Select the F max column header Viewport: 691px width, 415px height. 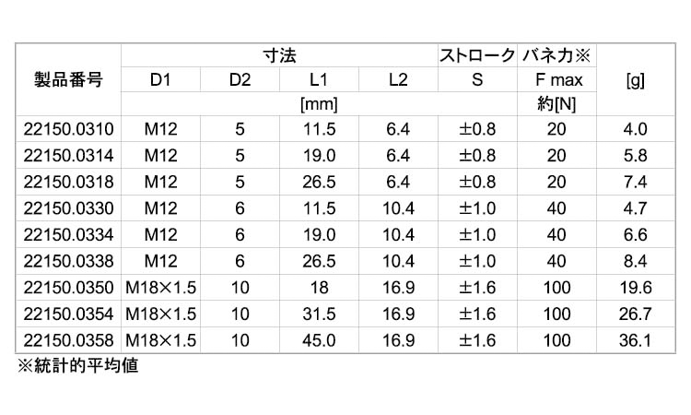pos(556,80)
